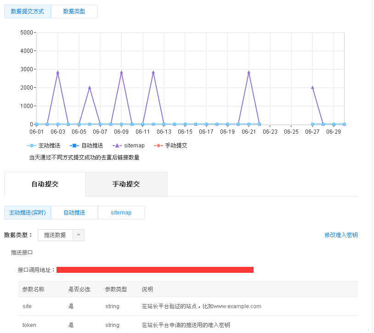Click the sitemap peak marker on 06-03
374x333 pixels.
point(58,72)
